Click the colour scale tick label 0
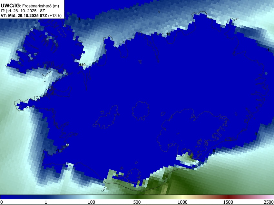274x205 pixels. pos(2,202)
